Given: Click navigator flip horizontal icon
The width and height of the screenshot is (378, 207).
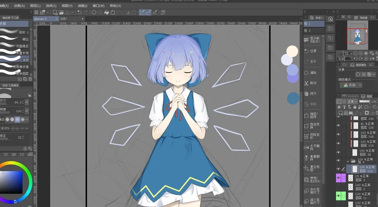Looking at the screenshot, I should [371, 58].
